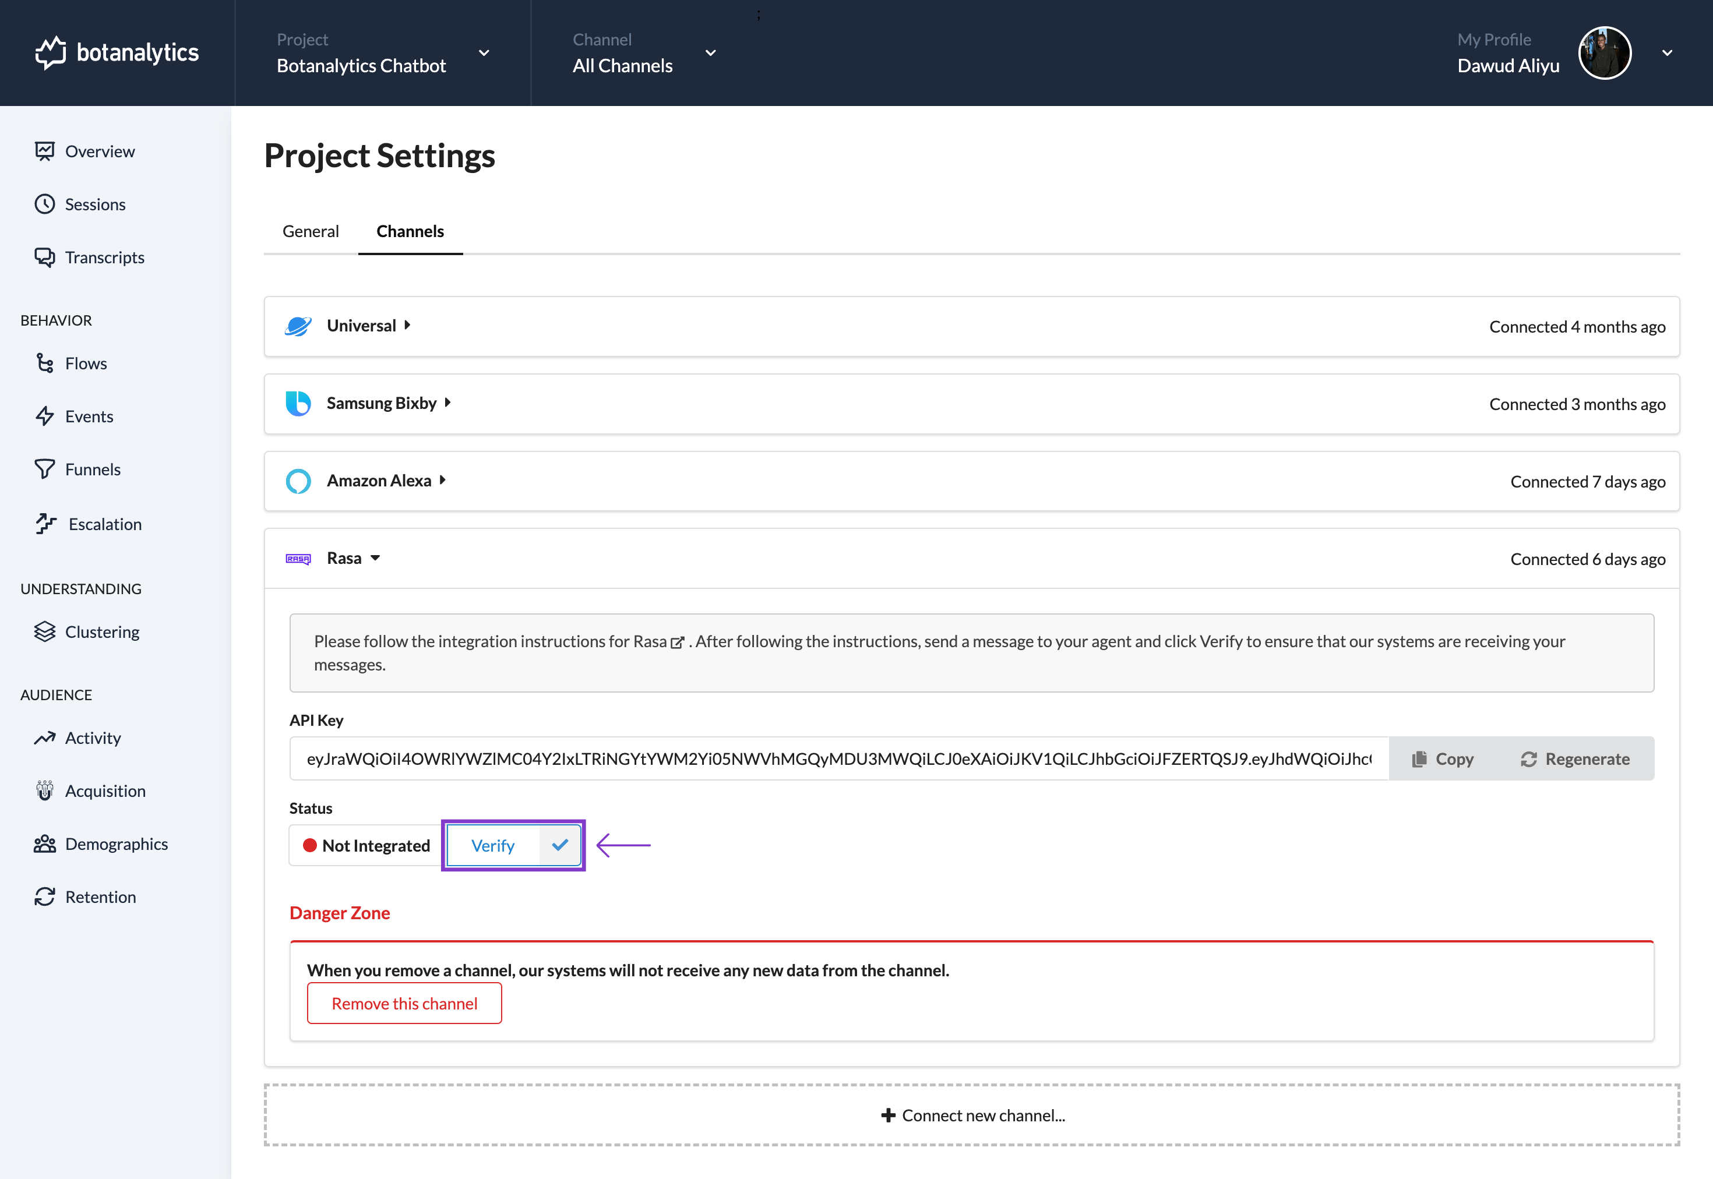Select the Channels tab

tap(410, 231)
